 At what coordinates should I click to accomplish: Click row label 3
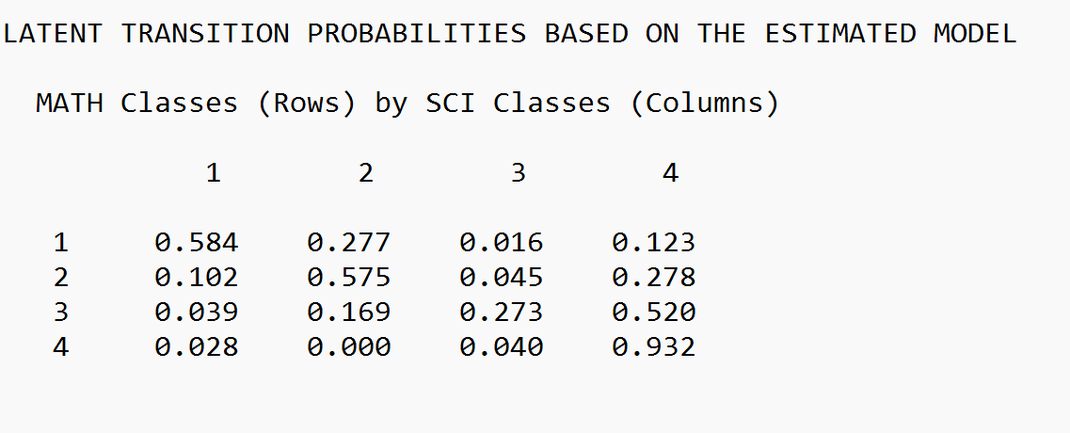pyautogui.click(x=61, y=313)
